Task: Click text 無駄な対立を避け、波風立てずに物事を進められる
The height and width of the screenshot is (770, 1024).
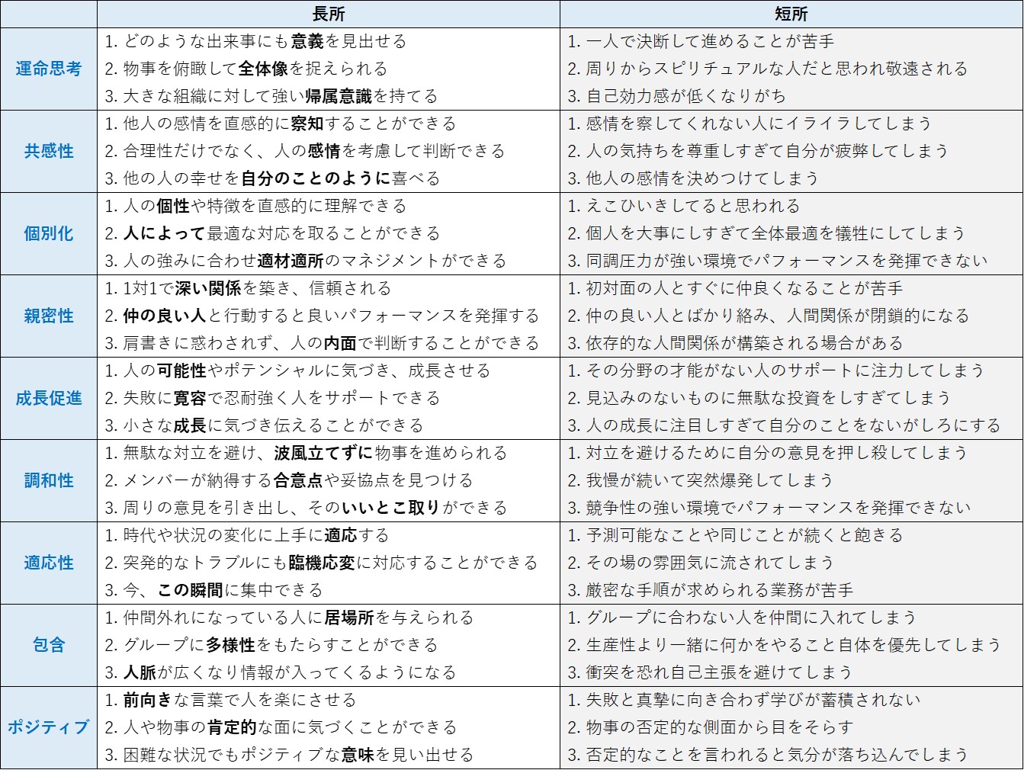Action: click(x=315, y=453)
